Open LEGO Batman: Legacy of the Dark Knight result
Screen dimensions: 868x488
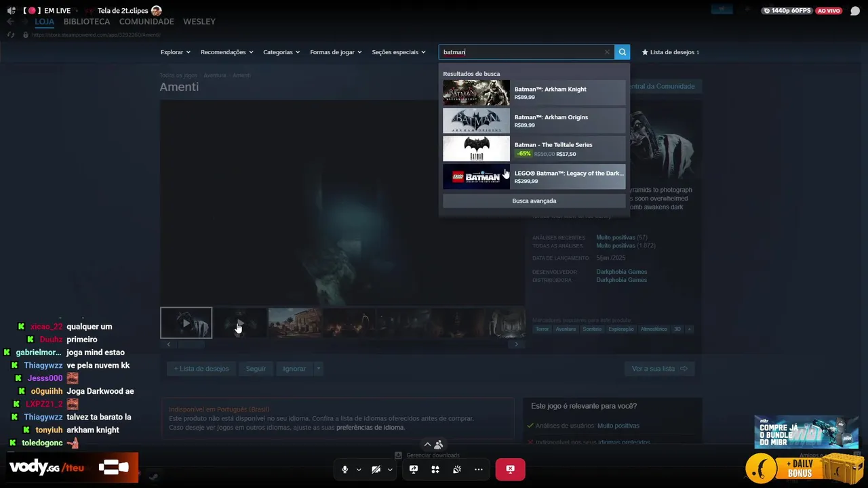point(534,177)
